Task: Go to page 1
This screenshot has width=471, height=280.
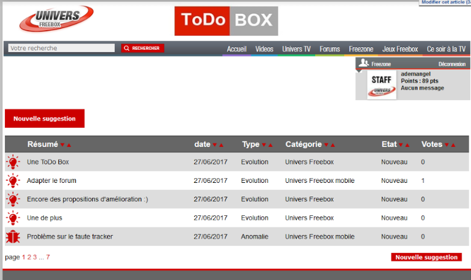Action: (x=23, y=257)
